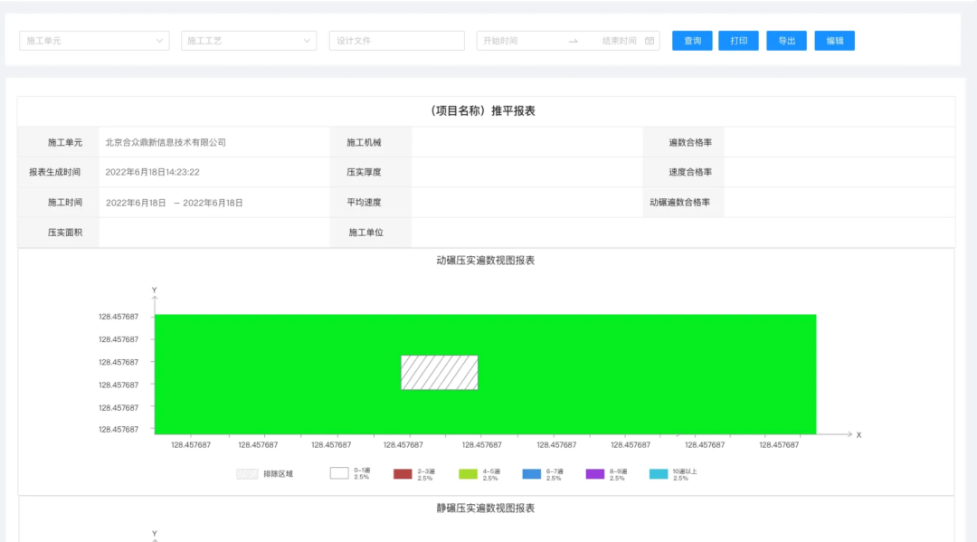Toggle the red 2-3遍 legend swatch

click(403, 473)
